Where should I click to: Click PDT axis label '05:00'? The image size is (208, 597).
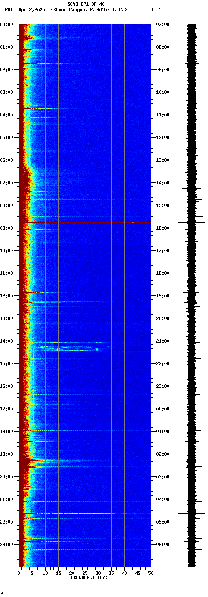click(x=6, y=138)
